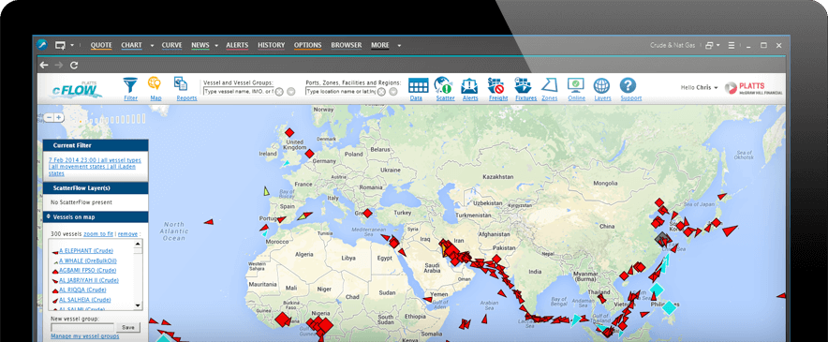
Task: Select A ELEPHANT (Crude) vessel
Action: click(x=85, y=250)
